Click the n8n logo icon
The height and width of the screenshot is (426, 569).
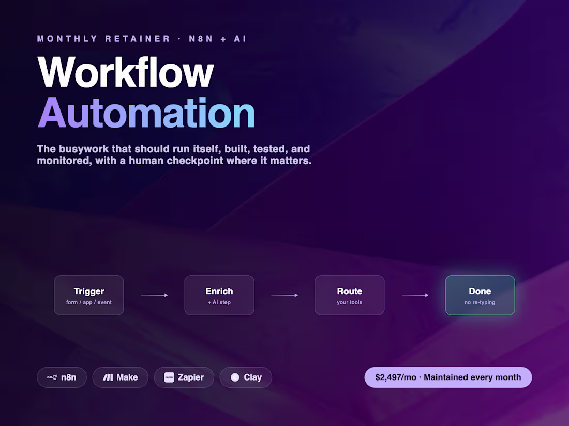tap(52, 377)
